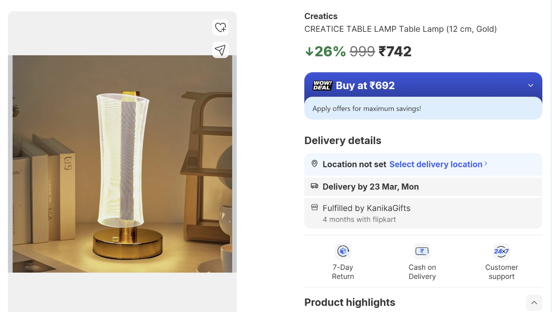Click the Delivery by 23 Mar row
The height and width of the screenshot is (312, 552).
371,187
